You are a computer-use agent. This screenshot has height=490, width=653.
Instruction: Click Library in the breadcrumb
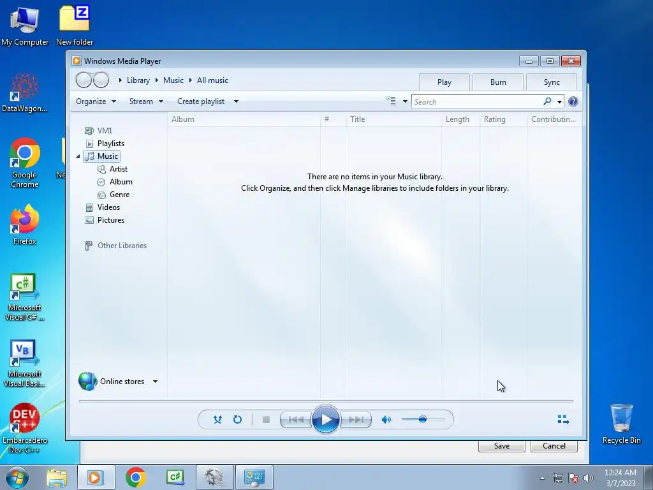coord(138,80)
